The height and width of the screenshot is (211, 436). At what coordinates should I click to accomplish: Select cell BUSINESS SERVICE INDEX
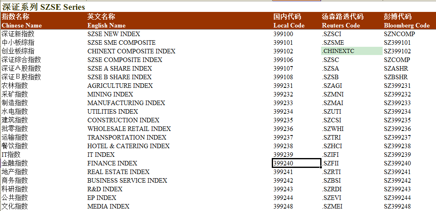click(x=127, y=181)
